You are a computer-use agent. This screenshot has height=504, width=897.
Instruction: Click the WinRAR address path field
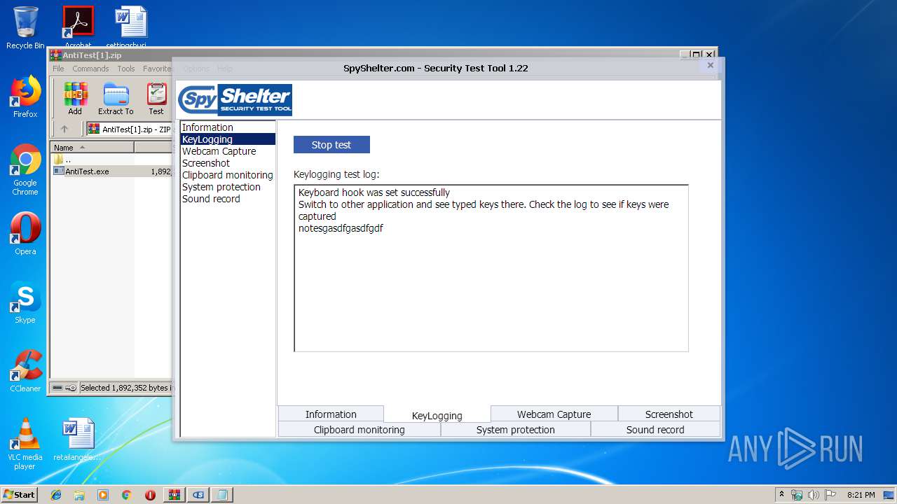click(129, 129)
